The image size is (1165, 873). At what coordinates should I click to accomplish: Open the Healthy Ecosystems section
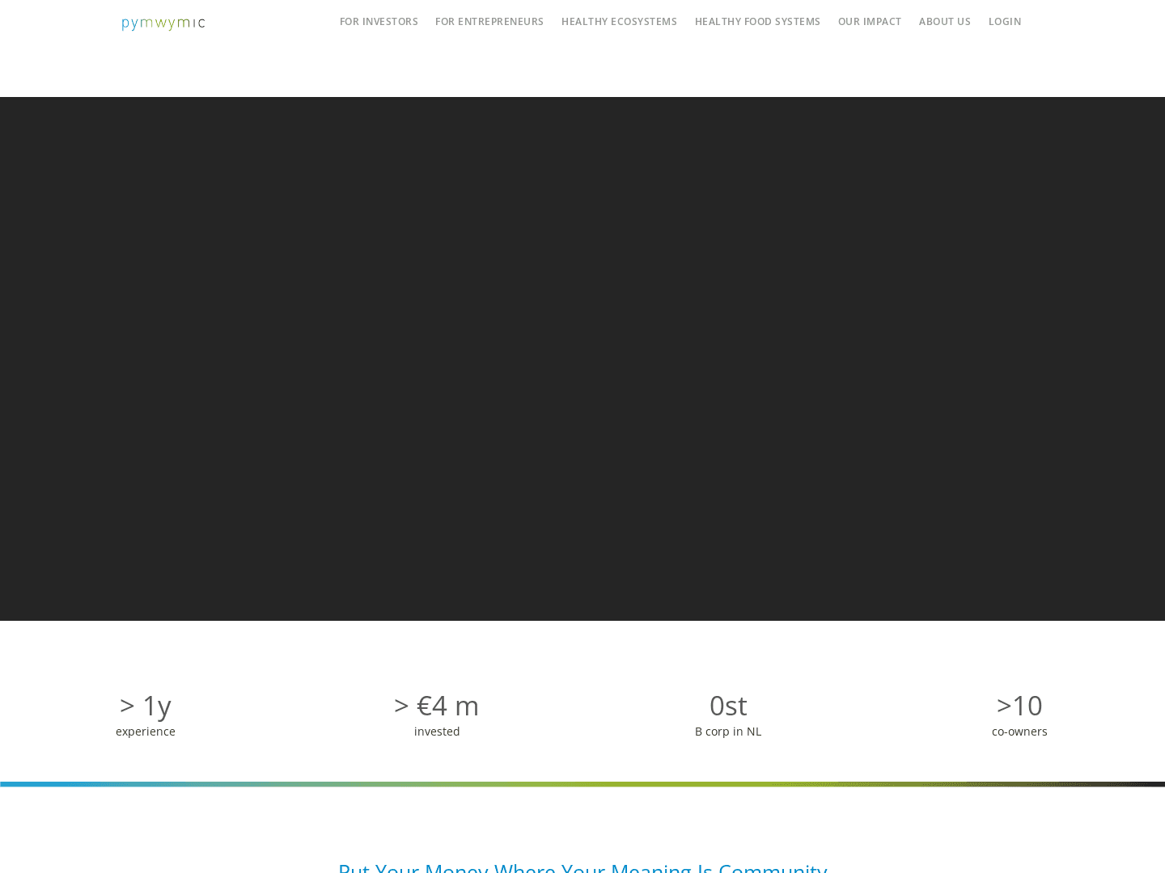[x=619, y=22]
